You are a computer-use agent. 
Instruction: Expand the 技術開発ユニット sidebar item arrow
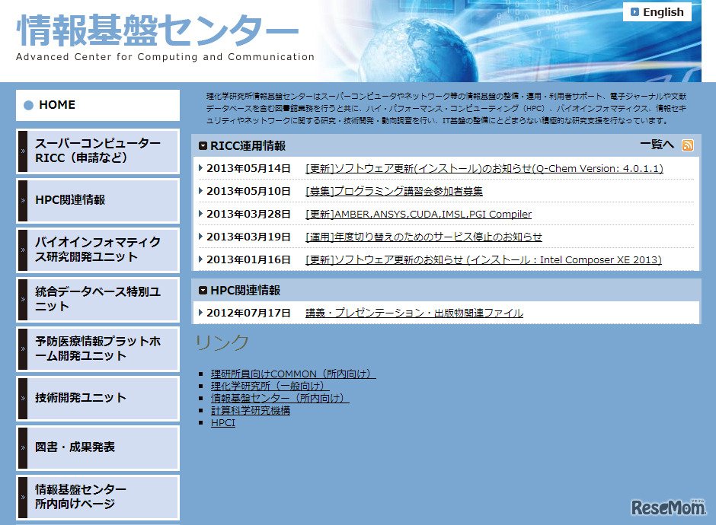click(24, 398)
